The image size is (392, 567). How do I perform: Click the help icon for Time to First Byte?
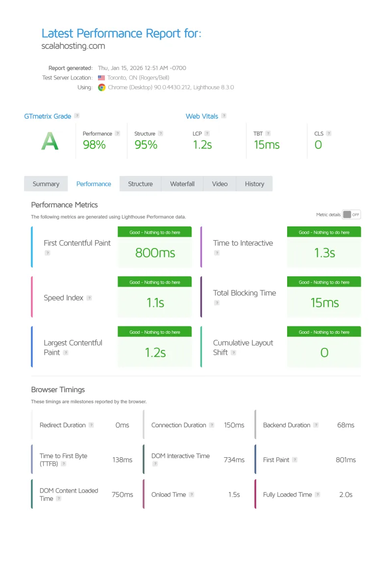(x=64, y=464)
